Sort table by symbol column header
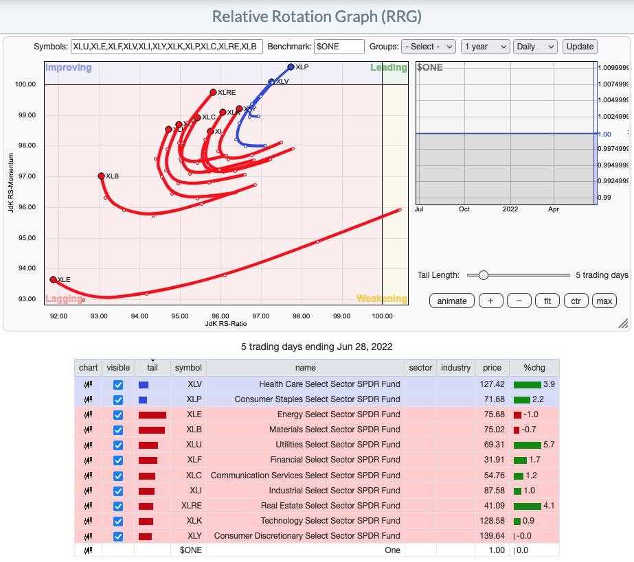 click(x=188, y=368)
